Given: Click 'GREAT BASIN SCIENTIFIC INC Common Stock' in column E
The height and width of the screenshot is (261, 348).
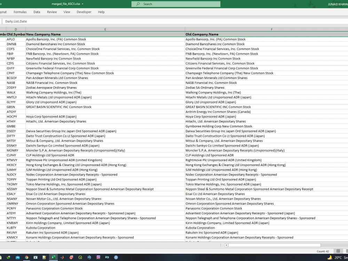Looking at the screenshot, I should (105, 107).
